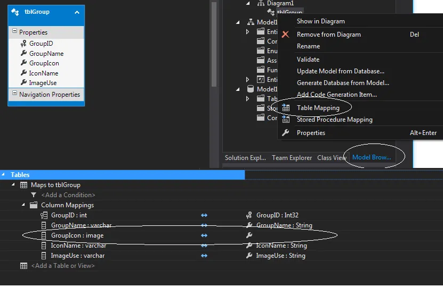Screen dimensions: 443x287
Task: Collapse the Column Mappings node
Action: [23, 205]
